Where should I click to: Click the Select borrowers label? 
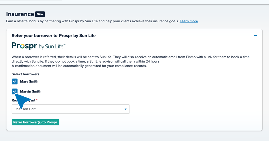26,74
